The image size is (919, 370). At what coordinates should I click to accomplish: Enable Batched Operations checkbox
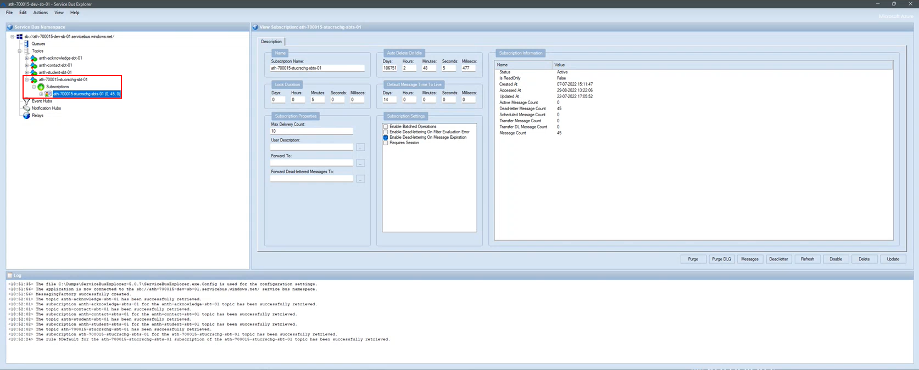(386, 127)
